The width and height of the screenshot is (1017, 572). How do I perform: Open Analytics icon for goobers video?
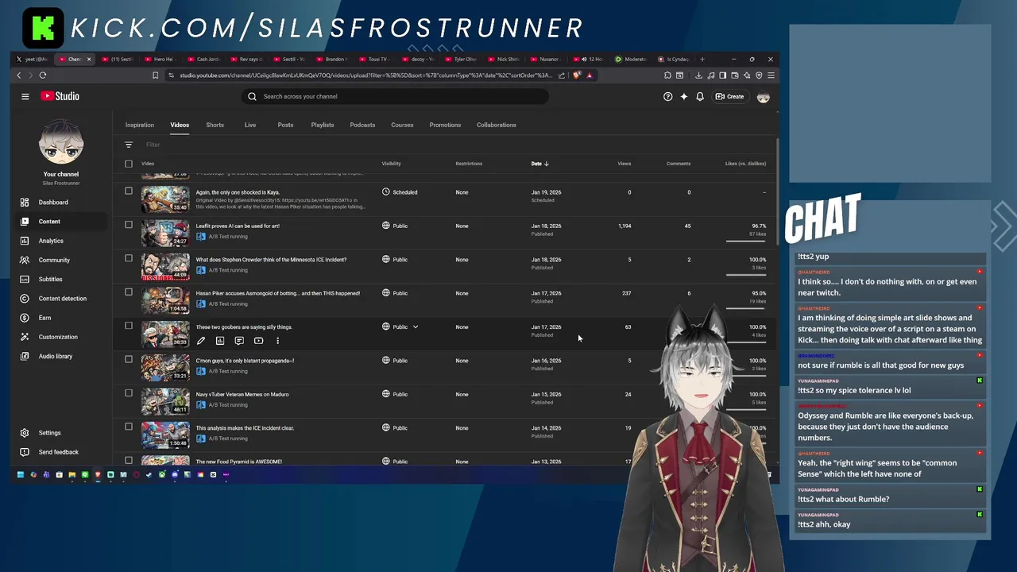(220, 341)
